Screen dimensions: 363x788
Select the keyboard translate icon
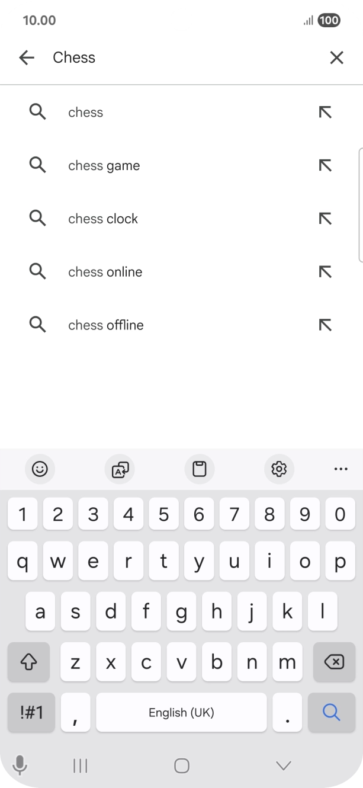[120, 469]
